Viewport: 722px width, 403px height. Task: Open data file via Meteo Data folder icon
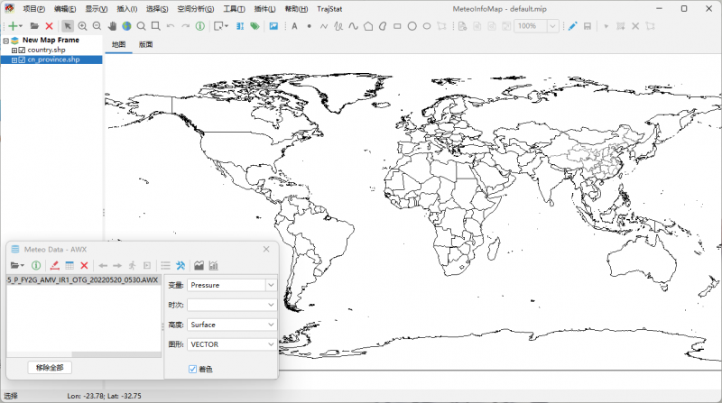point(15,265)
